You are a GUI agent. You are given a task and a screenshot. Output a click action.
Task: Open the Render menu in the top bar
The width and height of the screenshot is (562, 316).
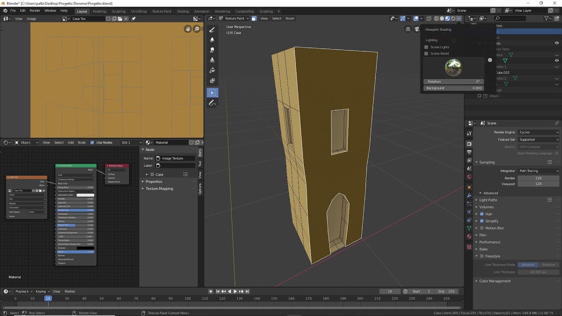pyautogui.click(x=35, y=11)
